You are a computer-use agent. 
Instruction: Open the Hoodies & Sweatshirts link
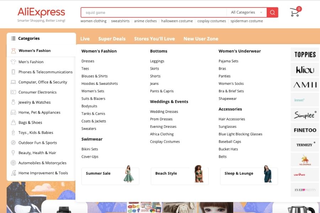(100, 84)
